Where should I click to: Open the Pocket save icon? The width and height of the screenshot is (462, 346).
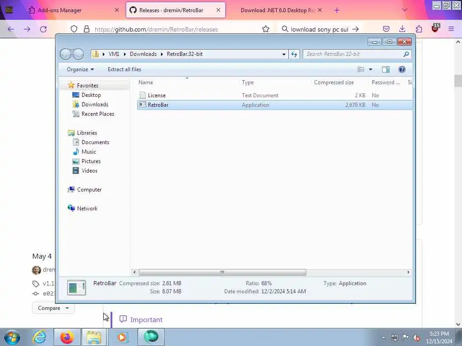386,29
